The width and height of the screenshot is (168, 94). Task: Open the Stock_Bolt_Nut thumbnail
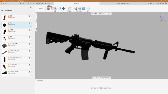tap(4, 46)
